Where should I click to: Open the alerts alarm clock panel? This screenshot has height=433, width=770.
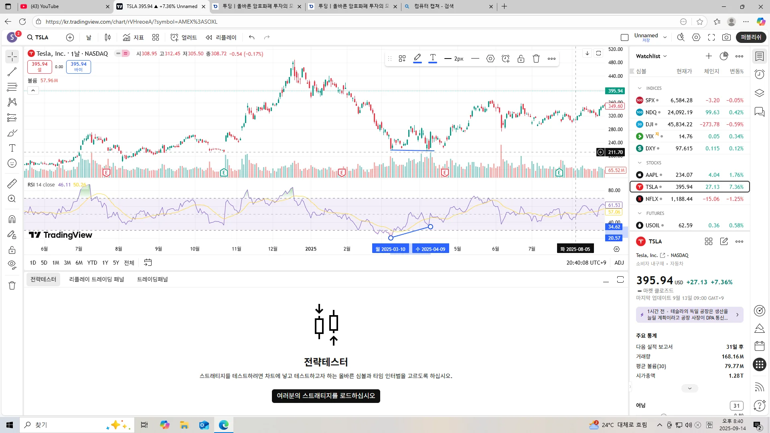(760, 74)
